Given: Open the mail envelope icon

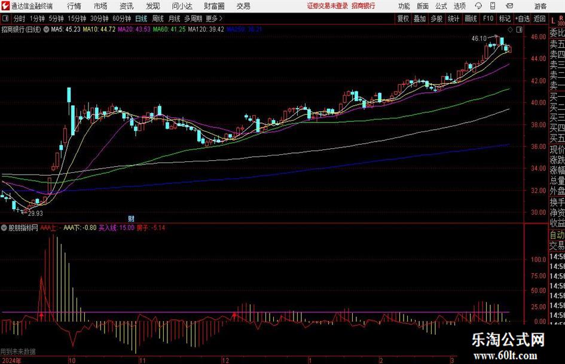Looking at the screenshot, I should point(509,6).
